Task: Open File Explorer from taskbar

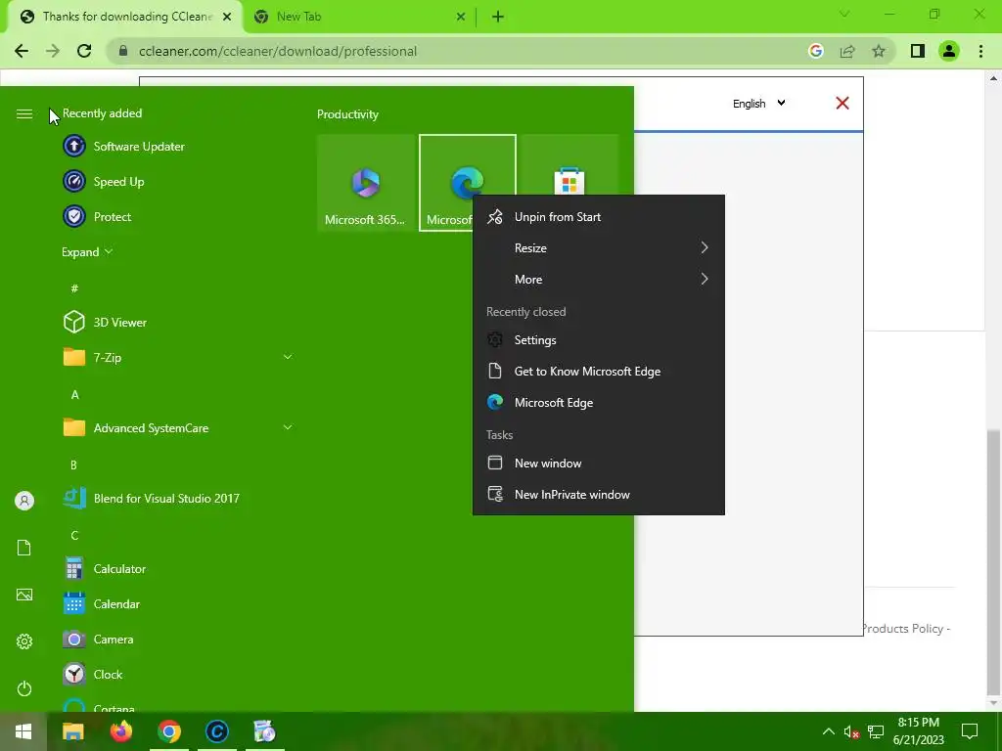Action: tap(72, 731)
